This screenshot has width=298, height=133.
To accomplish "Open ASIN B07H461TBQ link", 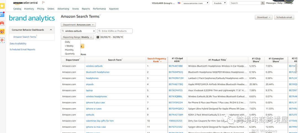I will pyautogui.click(x=176, y=84).
